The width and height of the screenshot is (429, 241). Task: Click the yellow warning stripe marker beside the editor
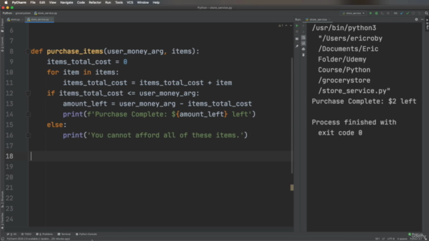click(292, 187)
